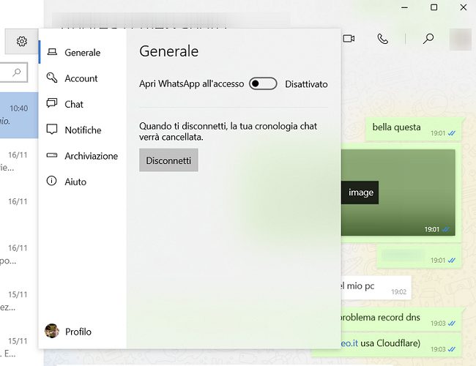This screenshot has height=366, width=476.
Task: Open settings via the gear icon
Action: point(21,41)
